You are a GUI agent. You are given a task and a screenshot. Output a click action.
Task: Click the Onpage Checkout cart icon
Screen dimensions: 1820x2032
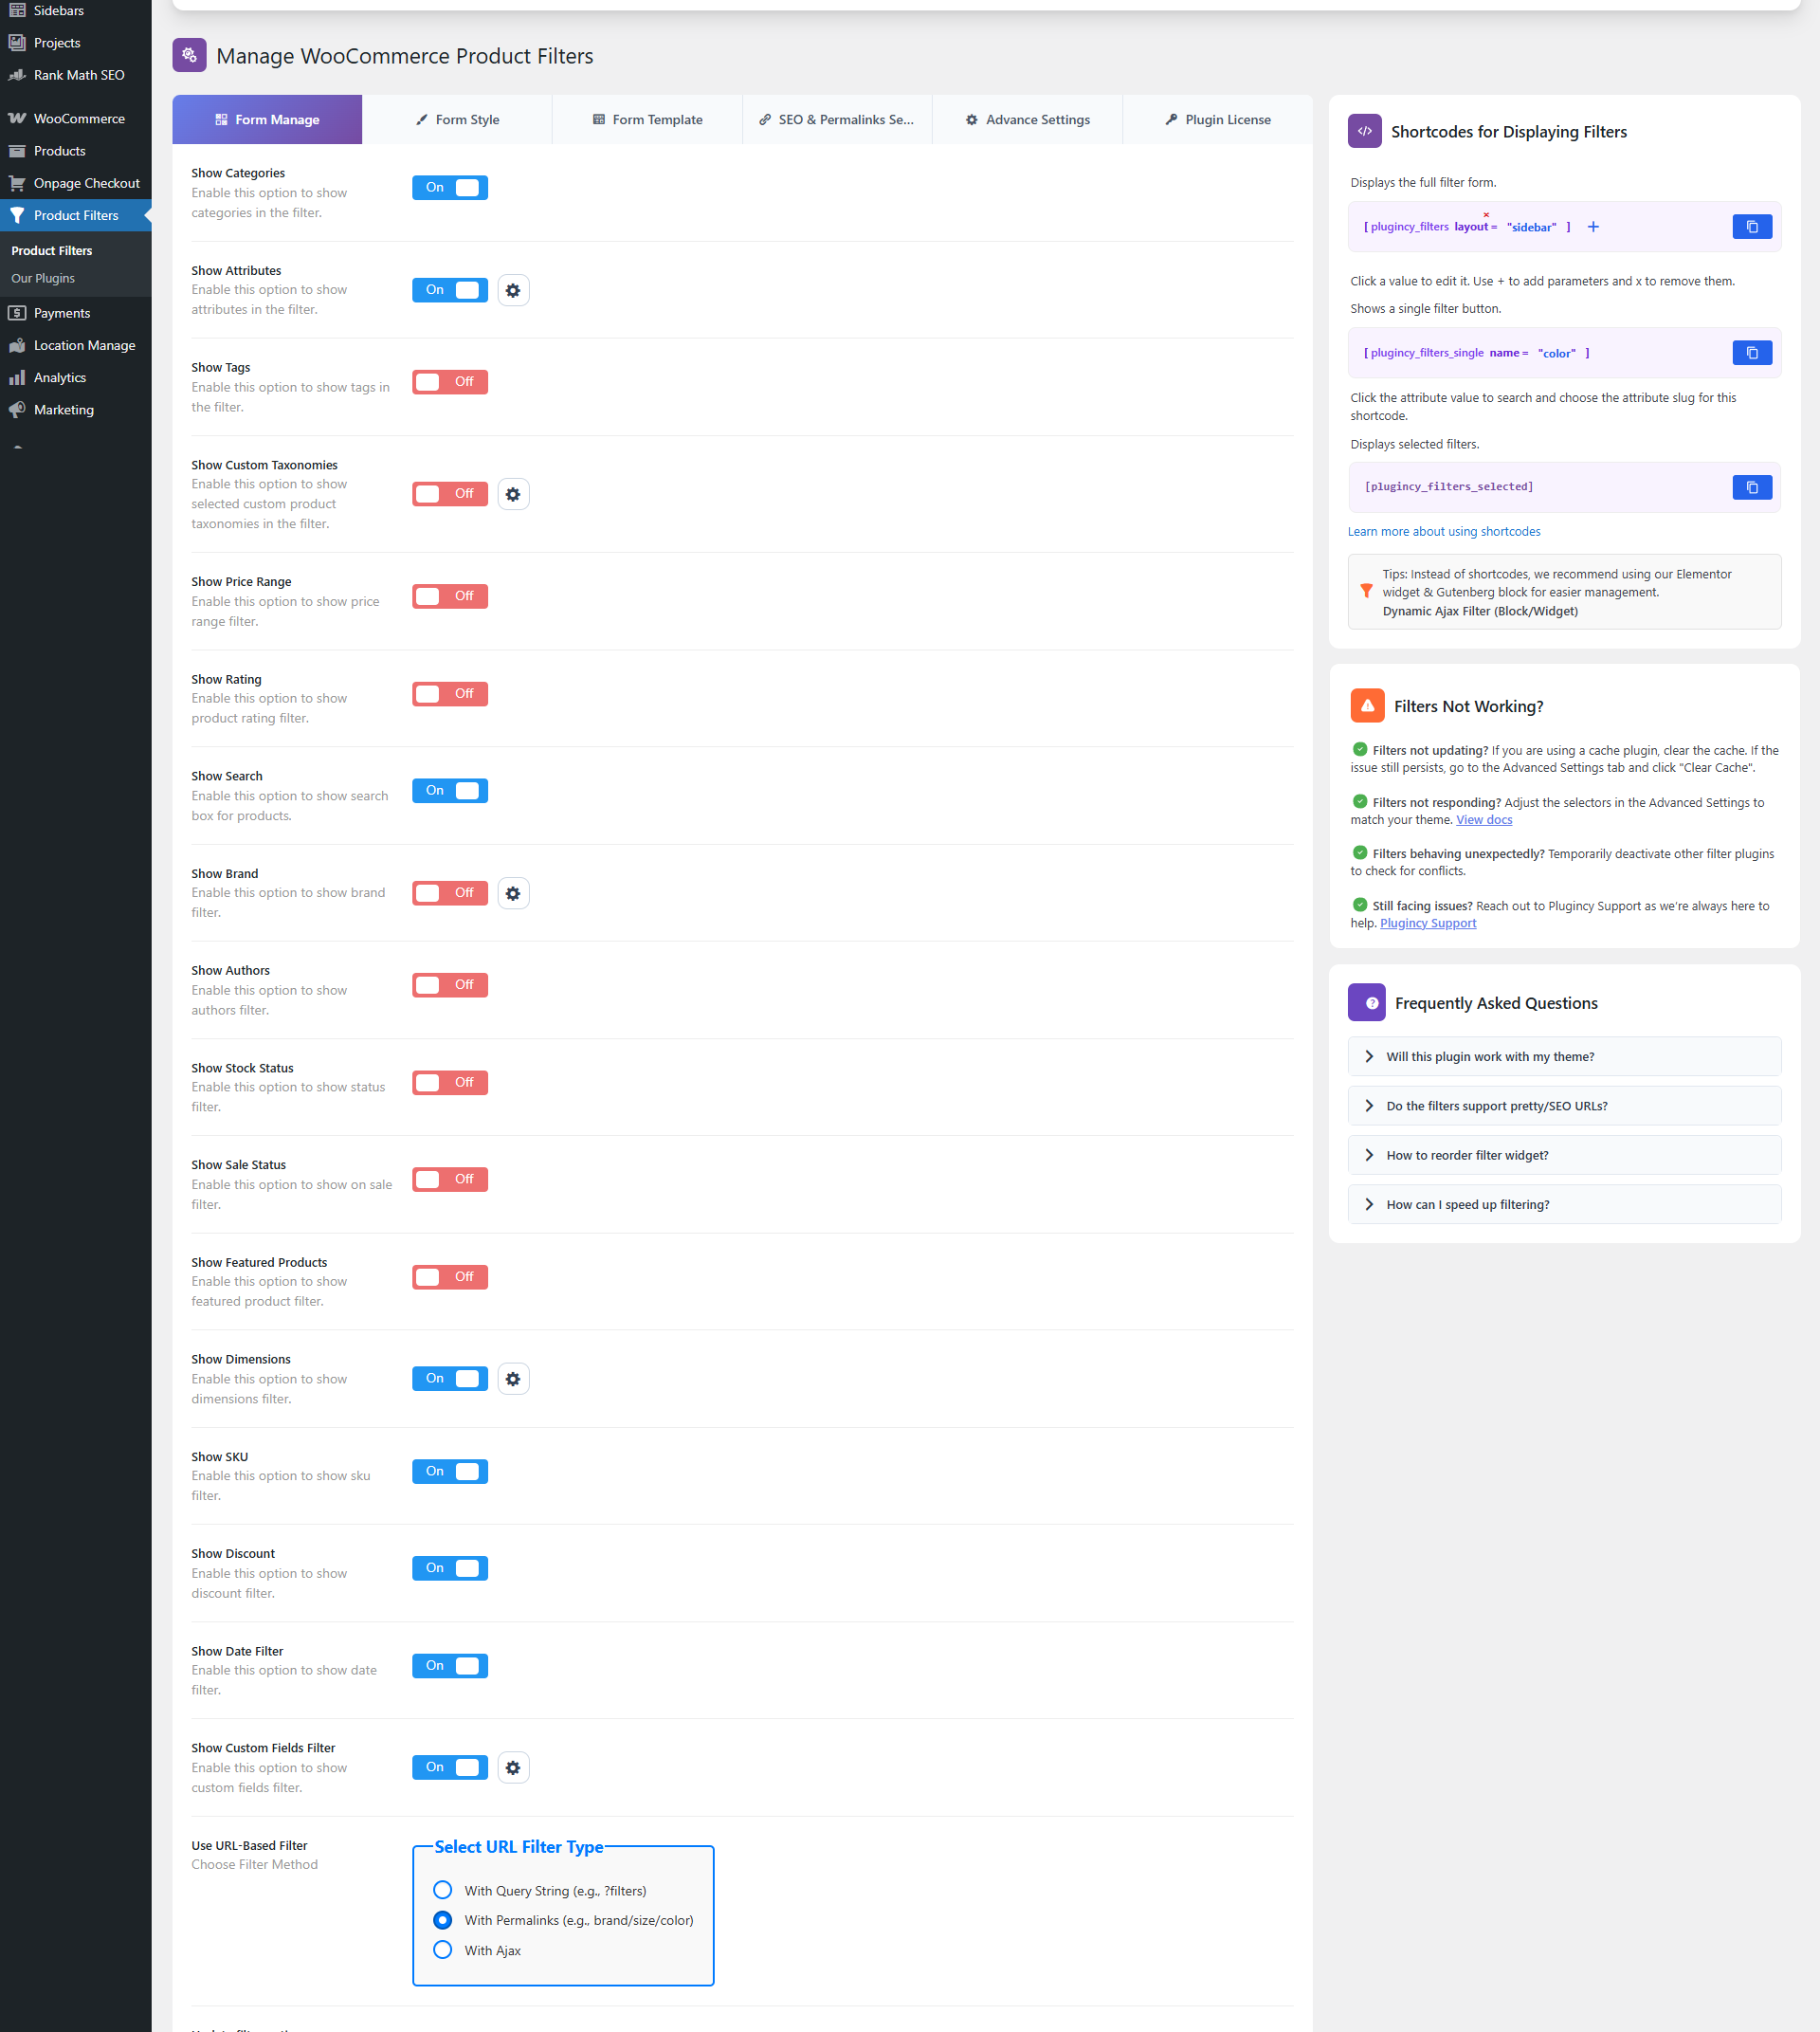pyautogui.click(x=17, y=183)
